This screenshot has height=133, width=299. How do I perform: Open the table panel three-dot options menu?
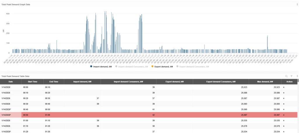[x=297, y=76]
